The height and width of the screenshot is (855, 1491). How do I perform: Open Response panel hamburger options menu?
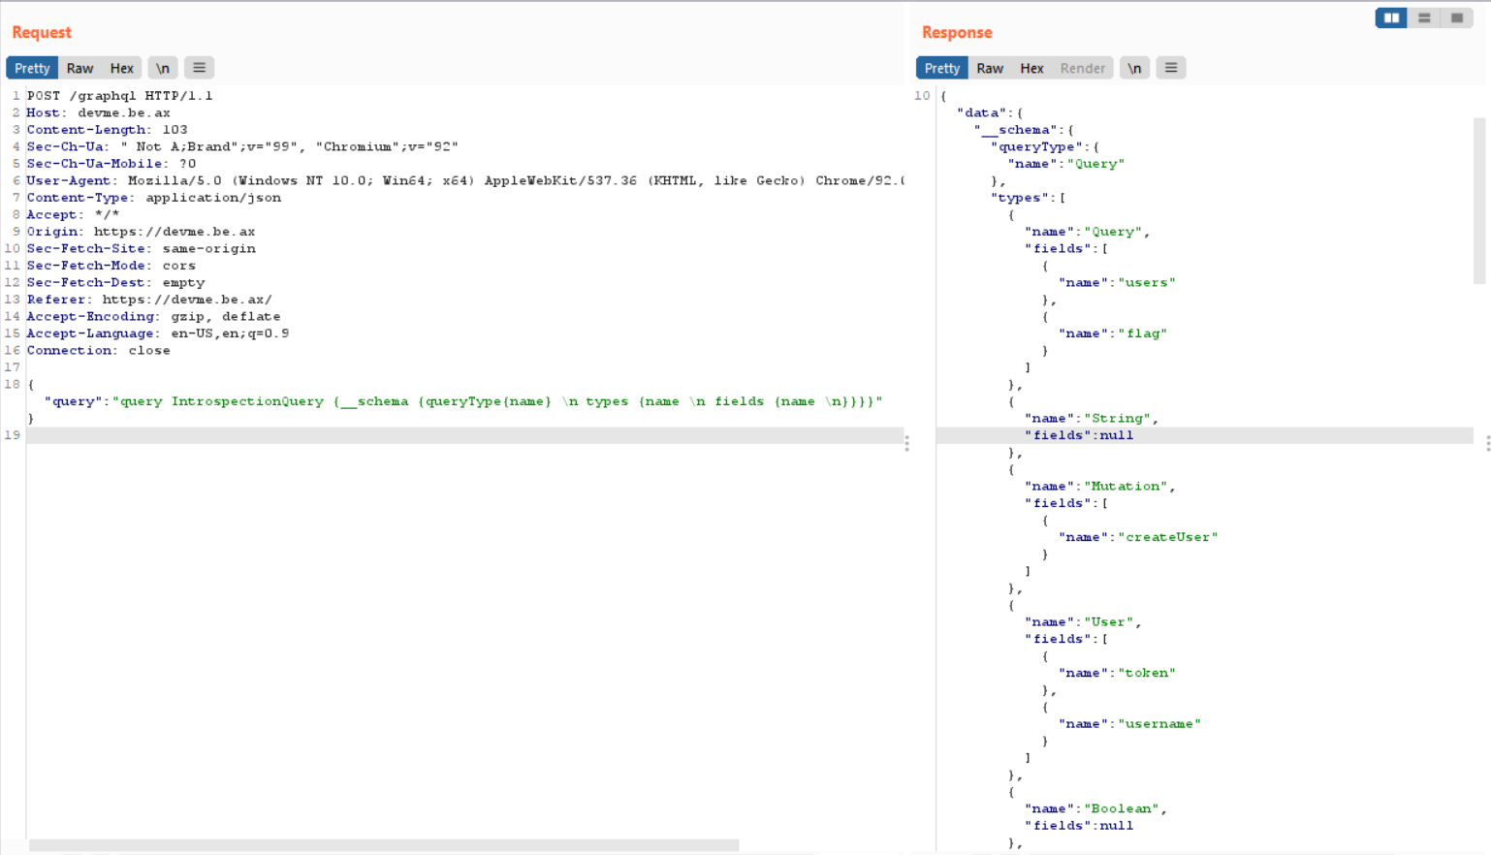pyautogui.click(x=1170, y=68)
